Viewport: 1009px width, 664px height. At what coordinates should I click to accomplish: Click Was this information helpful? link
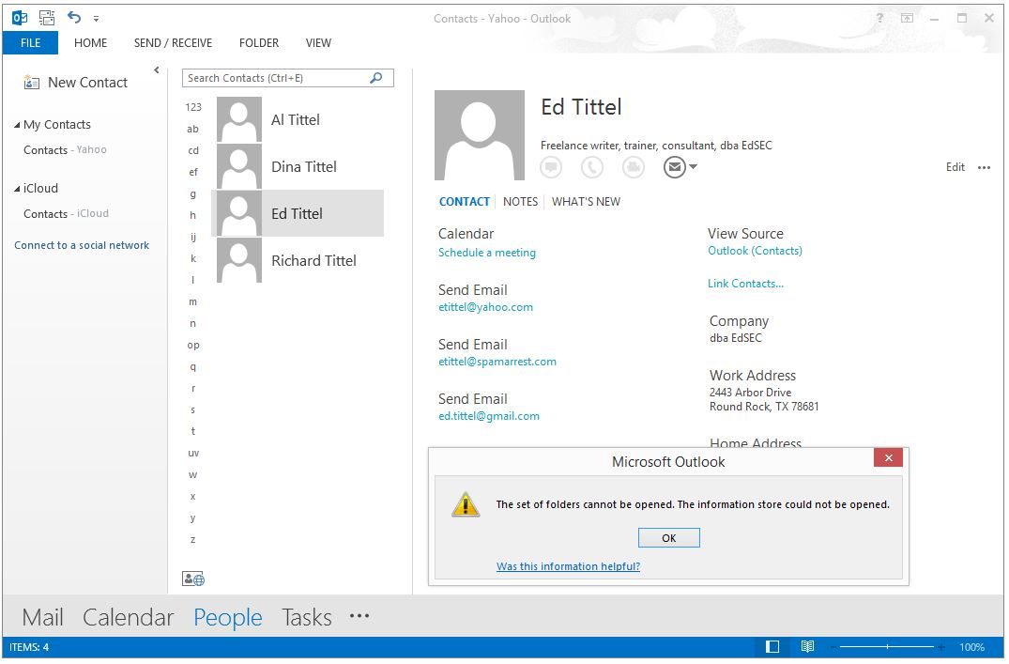click(x=568, y=566)
